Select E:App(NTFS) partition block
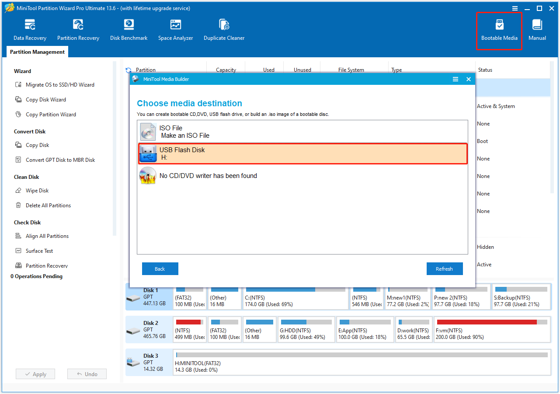This screenshot has height=394, width=560. click(x=365, y=330)
